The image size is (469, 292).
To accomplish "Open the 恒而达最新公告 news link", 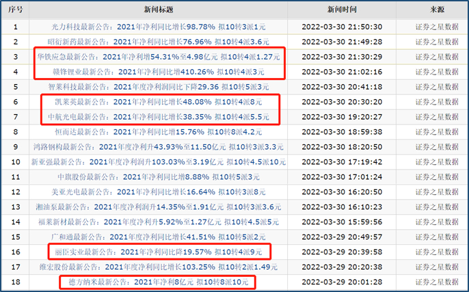I will pyautogui.click(x=159, y=132).
